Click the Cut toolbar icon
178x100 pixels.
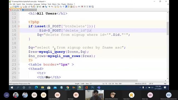29,7
